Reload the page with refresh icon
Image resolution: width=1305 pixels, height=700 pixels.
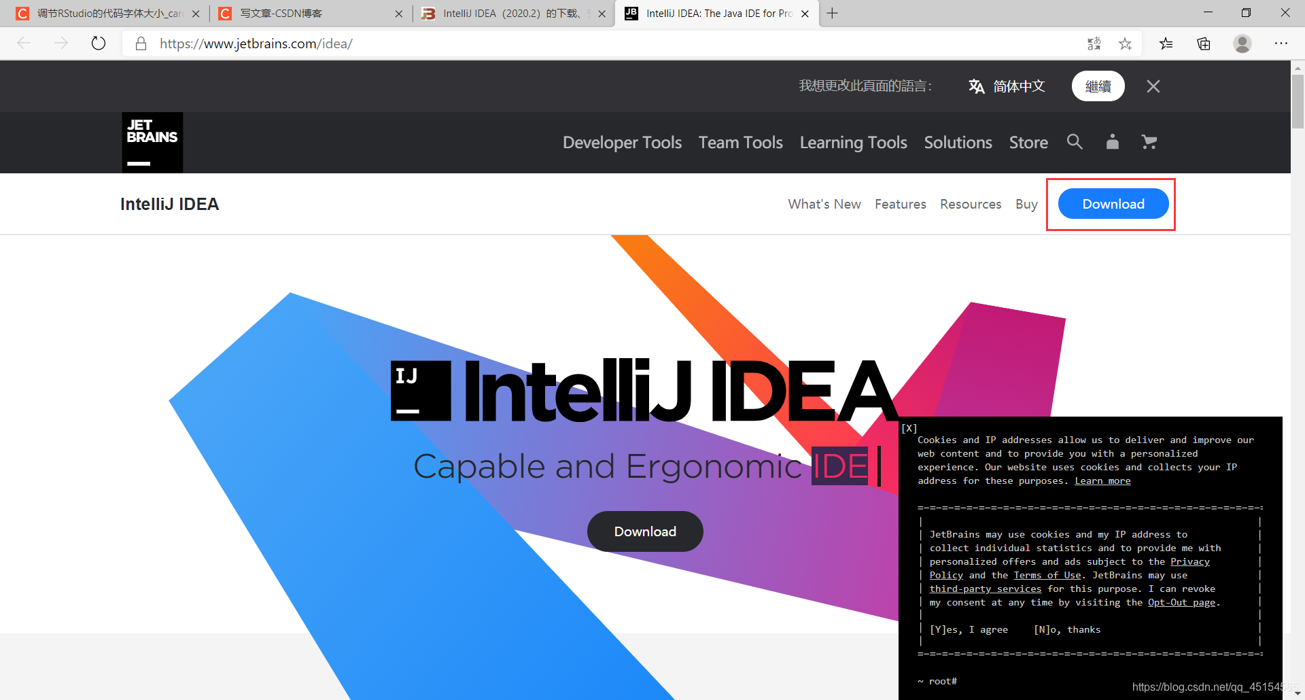point(99,43)
